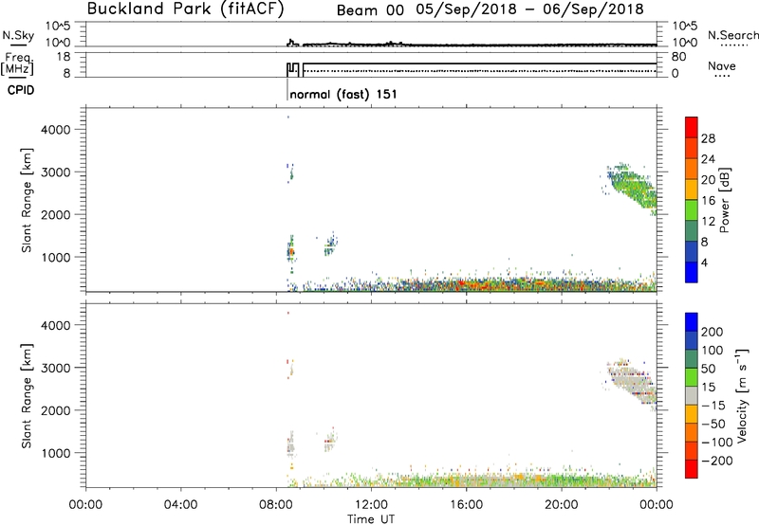759x525 pixels.
Task: Click the gray segment of the Velocity color bar
Action: pos(692,395)
